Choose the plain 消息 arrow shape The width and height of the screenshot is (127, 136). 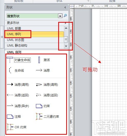pyautogui.click(x=39, y=70)
